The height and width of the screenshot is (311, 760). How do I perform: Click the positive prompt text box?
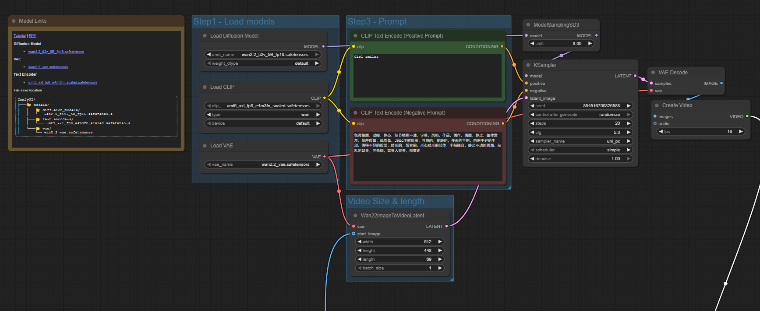click(428, 76)
